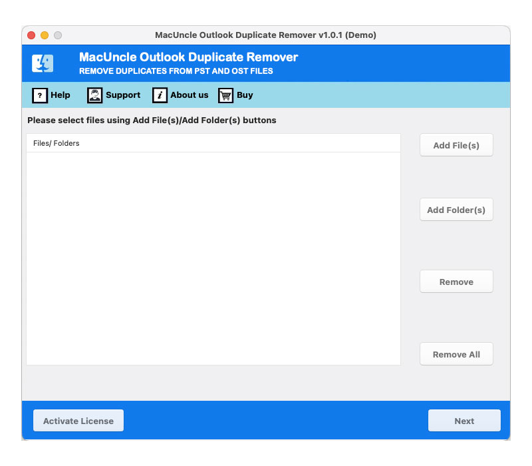
Task: Choose the Buy text in the toolbar
Action: coord(245,95)
